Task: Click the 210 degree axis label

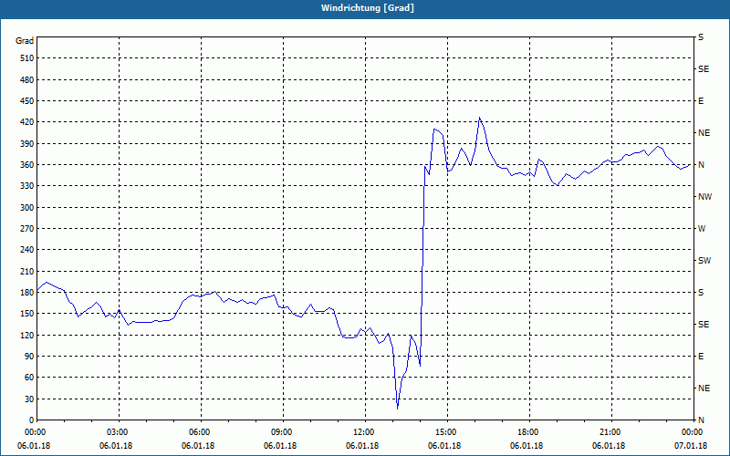Action: pyautogui.click(x=27, y=271)
